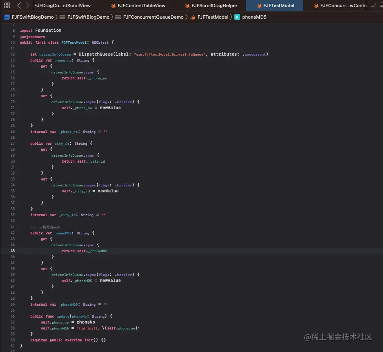Image resolution: width=383 pixels, height=352 pixels.
Task: Open FJFSwiftBlogDemo project in the breadcrumb
Action: 32,17
